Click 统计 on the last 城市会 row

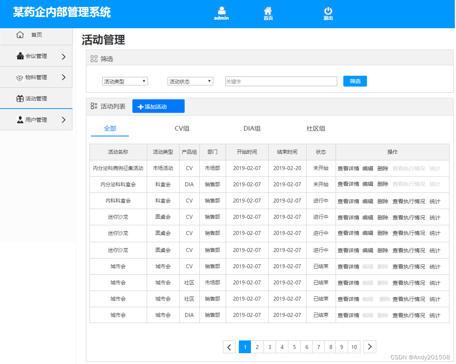(x=435, y=315)
